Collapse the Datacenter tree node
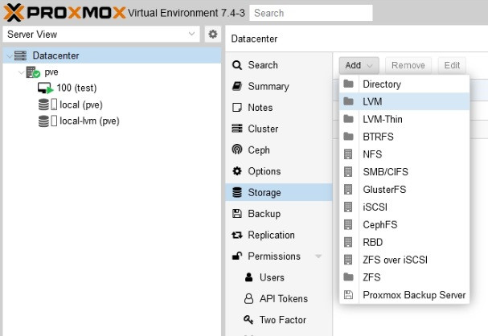488x336 pixels. 10,56
